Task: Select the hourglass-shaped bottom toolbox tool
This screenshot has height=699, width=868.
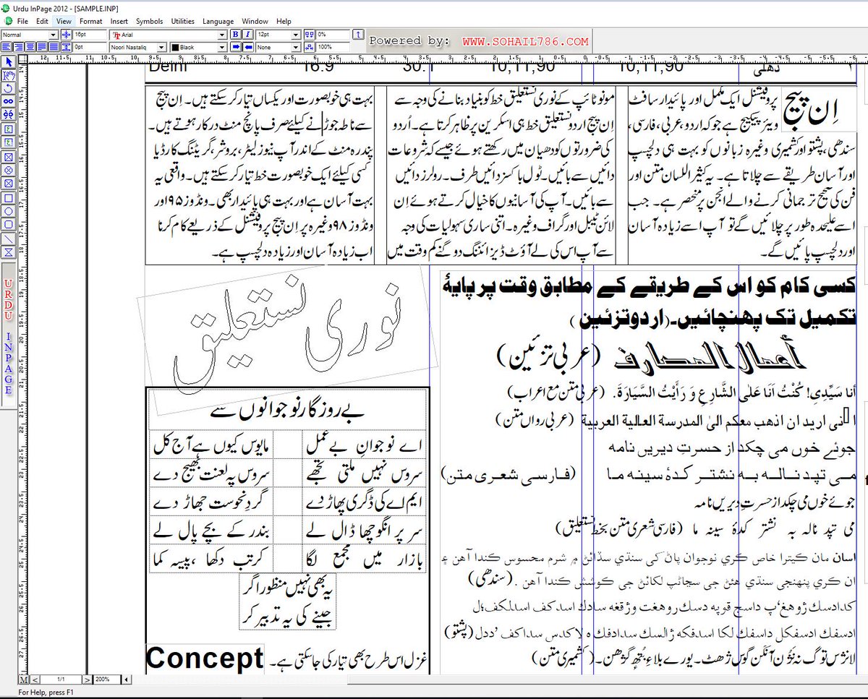Action: [x=9, y=252]
